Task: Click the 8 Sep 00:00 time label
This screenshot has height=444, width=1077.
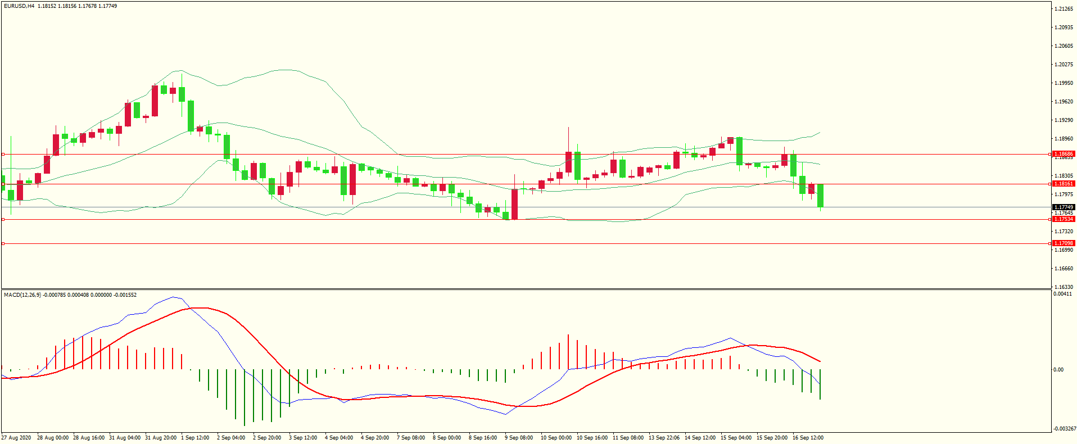Action: point(447,438)
